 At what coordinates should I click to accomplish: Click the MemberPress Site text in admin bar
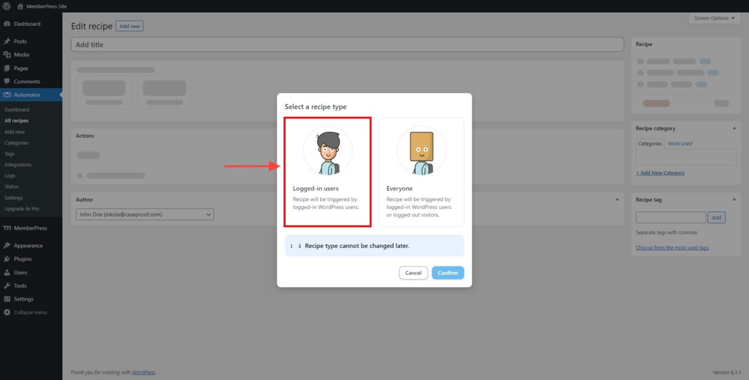46,6
